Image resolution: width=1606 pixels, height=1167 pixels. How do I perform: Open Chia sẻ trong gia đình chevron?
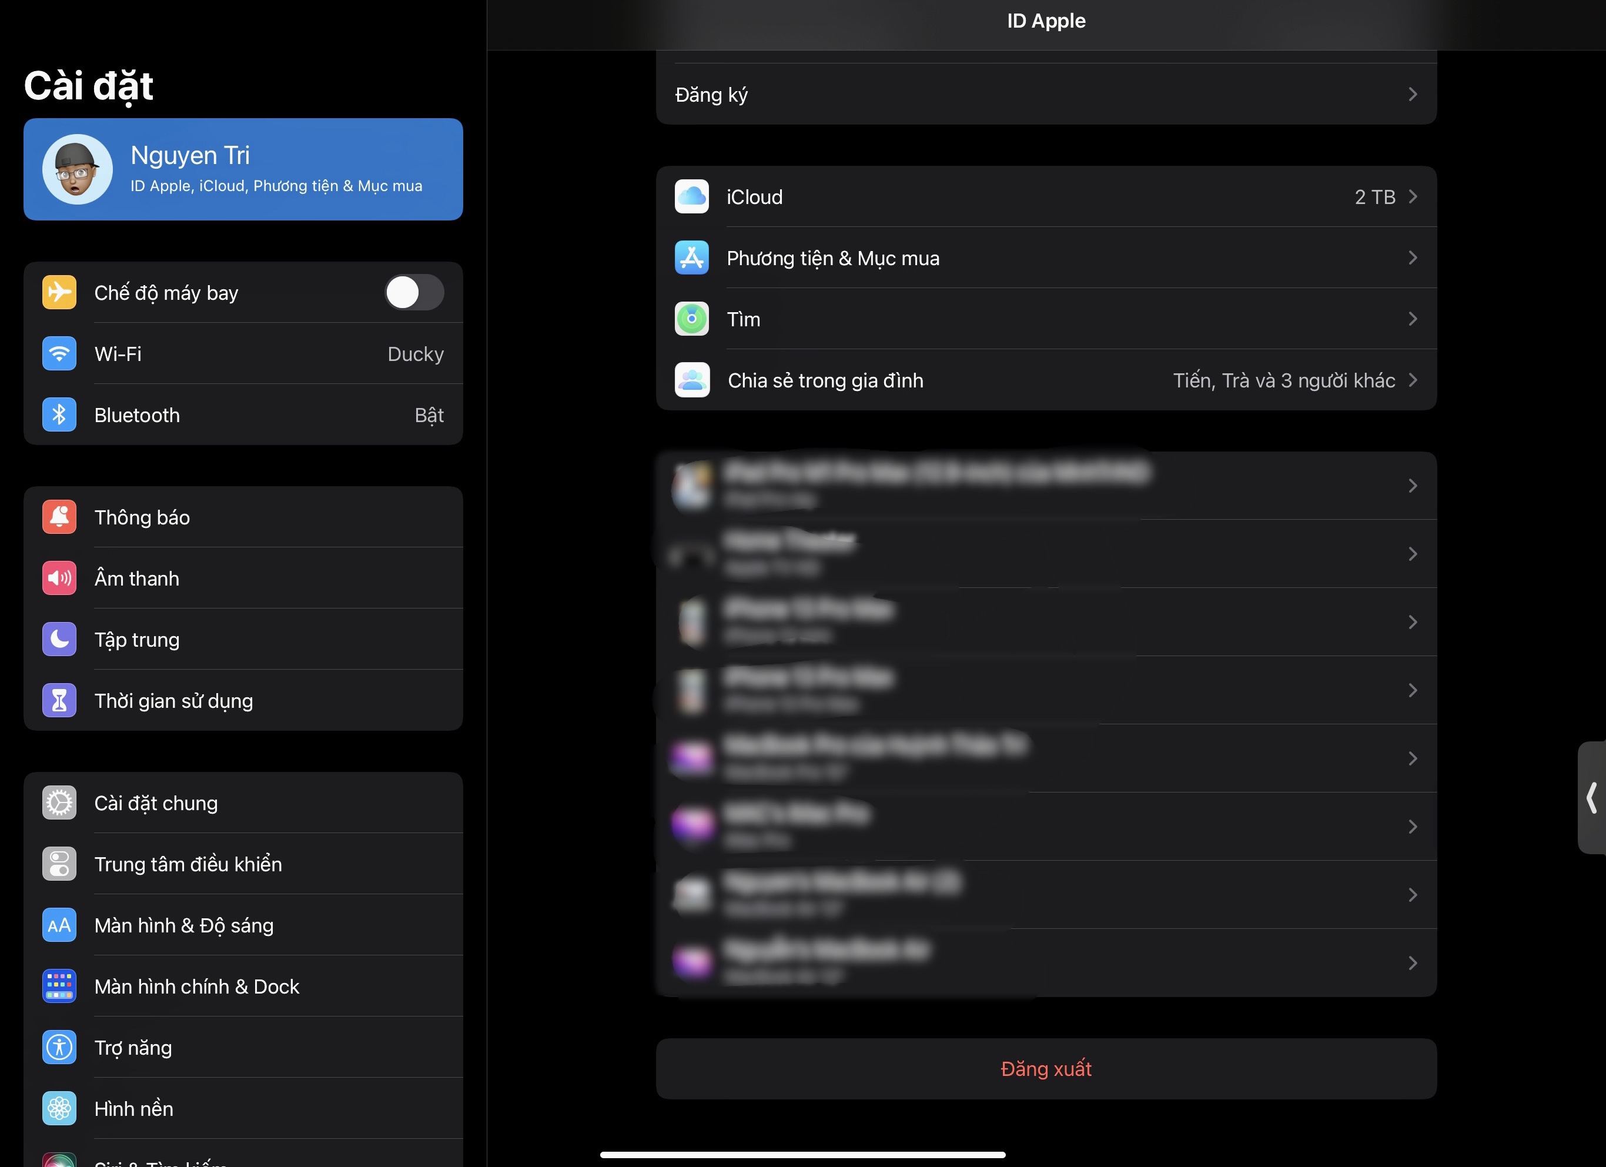point(1412,380)
